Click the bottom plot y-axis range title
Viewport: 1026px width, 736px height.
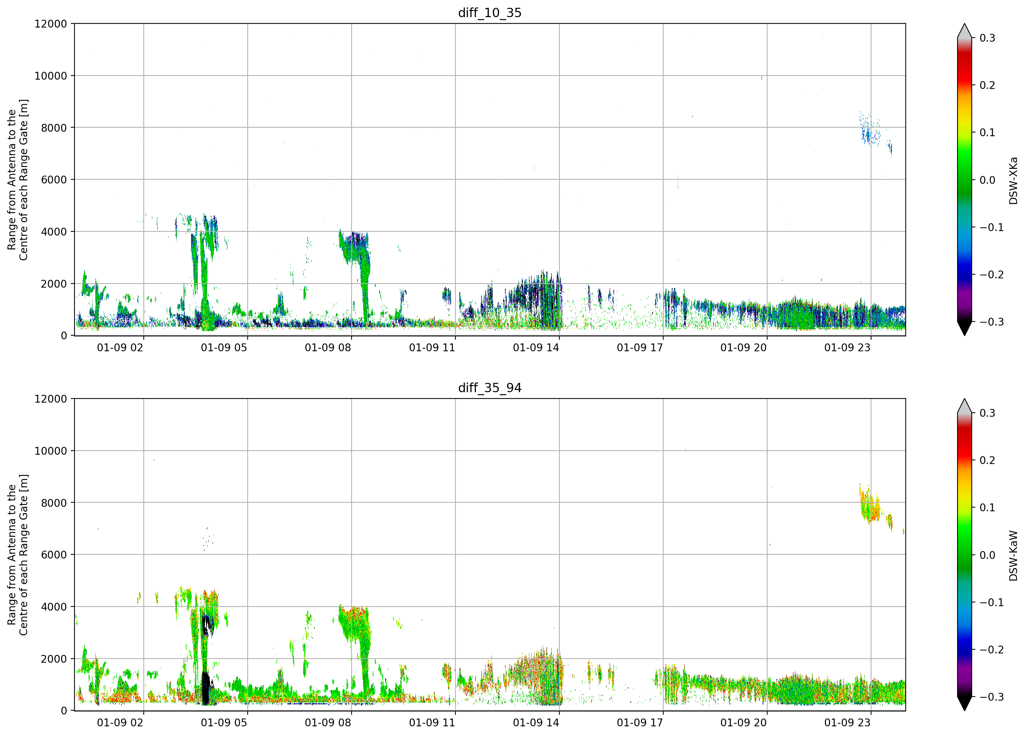[x=18, y=555]
